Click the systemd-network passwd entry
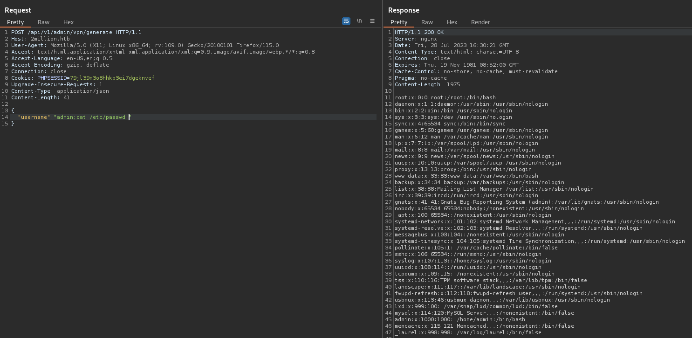The width and height of the screenshot is (692, 338). pyautogui.click(x=535, y=221)
